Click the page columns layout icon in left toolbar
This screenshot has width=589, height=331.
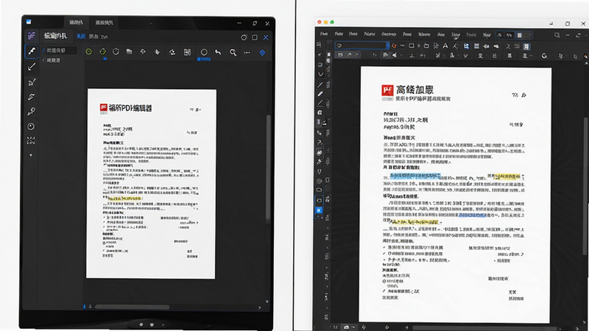click(x=187, y=52)
